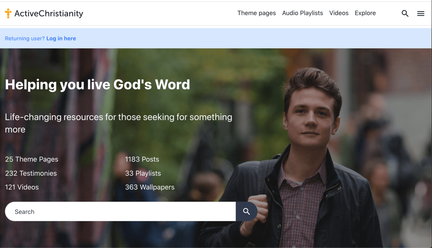Go to Theme pages in navigation
The height and width of the screenshot is (248, 432).
click(257, 13)
